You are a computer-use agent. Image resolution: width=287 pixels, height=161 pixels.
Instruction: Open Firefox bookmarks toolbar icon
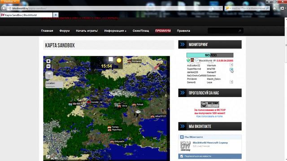pyautogui.click(x=283, y=8)
